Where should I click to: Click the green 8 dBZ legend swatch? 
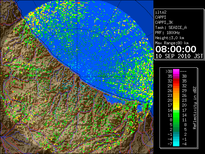click(x=176, y=120)
